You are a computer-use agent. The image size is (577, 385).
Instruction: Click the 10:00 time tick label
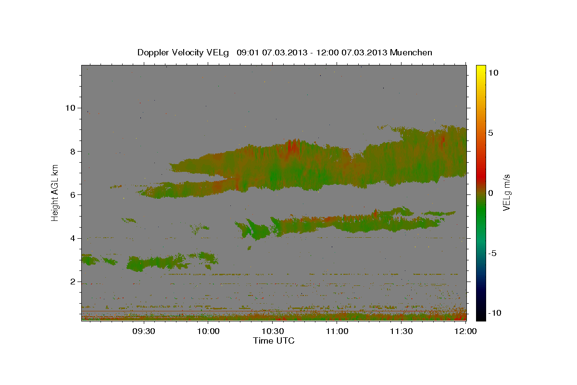point(209,331)
